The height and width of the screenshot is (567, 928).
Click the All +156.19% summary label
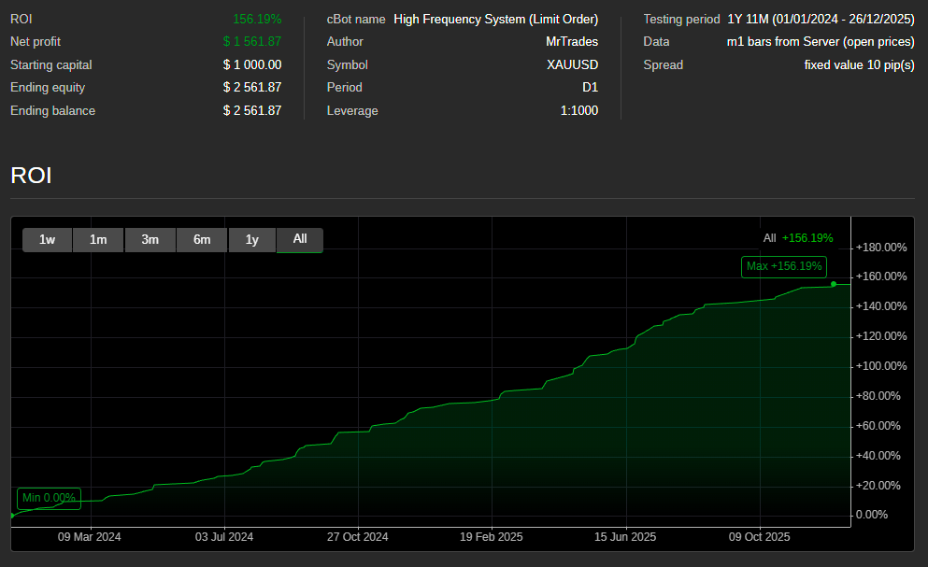tap(798, 238)
